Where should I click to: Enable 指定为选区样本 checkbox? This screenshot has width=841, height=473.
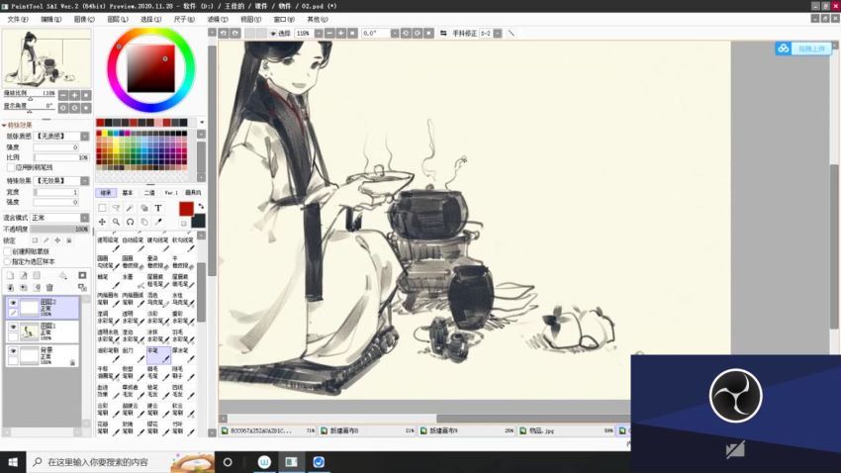pos(8,261)
